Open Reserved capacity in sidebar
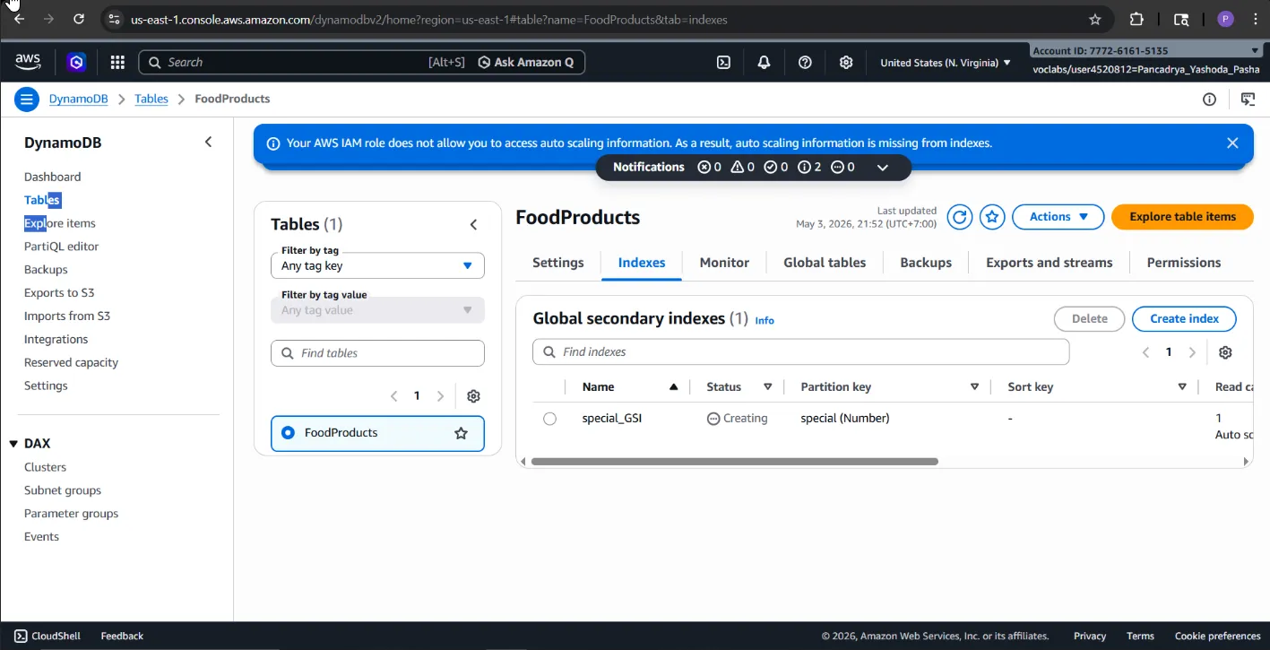 pyautogui.click(x=71, y=363)
